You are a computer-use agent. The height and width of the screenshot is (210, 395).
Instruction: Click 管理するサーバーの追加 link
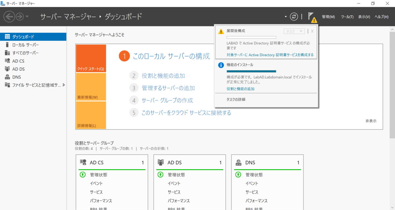[x=168, y=88]
